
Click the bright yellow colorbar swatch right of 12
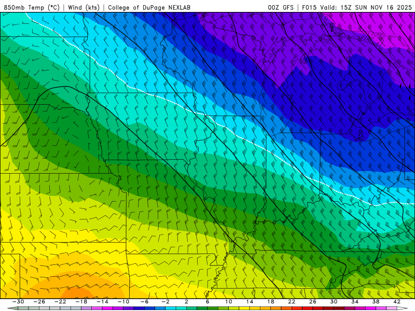coord(244,308)
